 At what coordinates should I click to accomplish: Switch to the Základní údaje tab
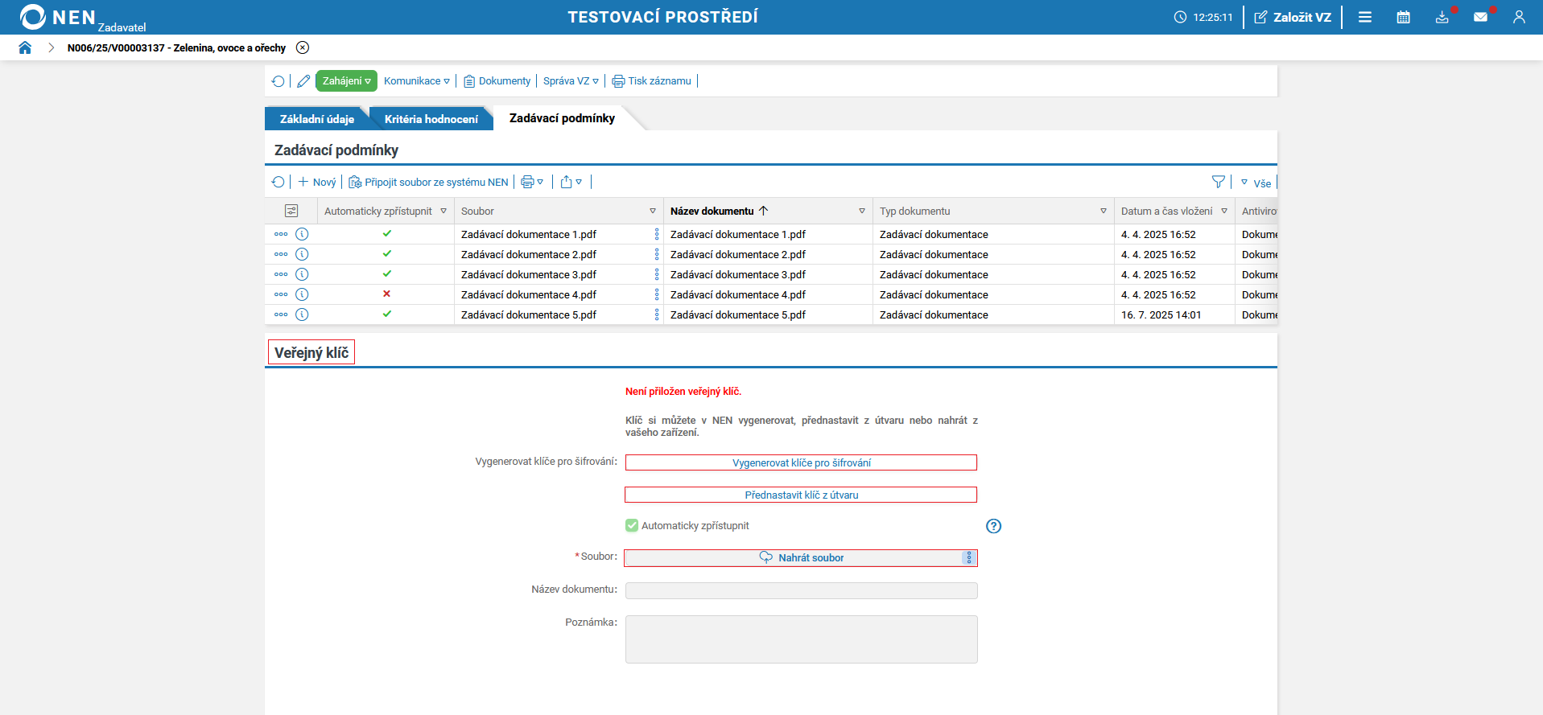(316, 119)
